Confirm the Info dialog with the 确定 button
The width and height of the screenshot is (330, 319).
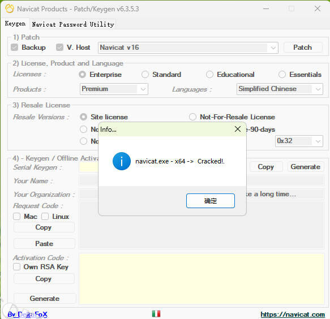pos(211,201)
